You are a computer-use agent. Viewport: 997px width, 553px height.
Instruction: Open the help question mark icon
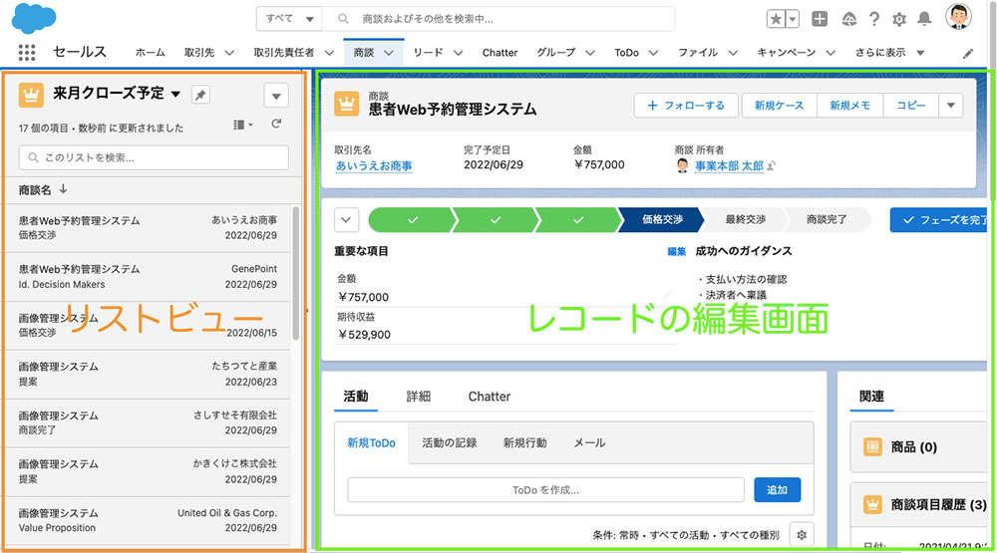pos(874,19)
